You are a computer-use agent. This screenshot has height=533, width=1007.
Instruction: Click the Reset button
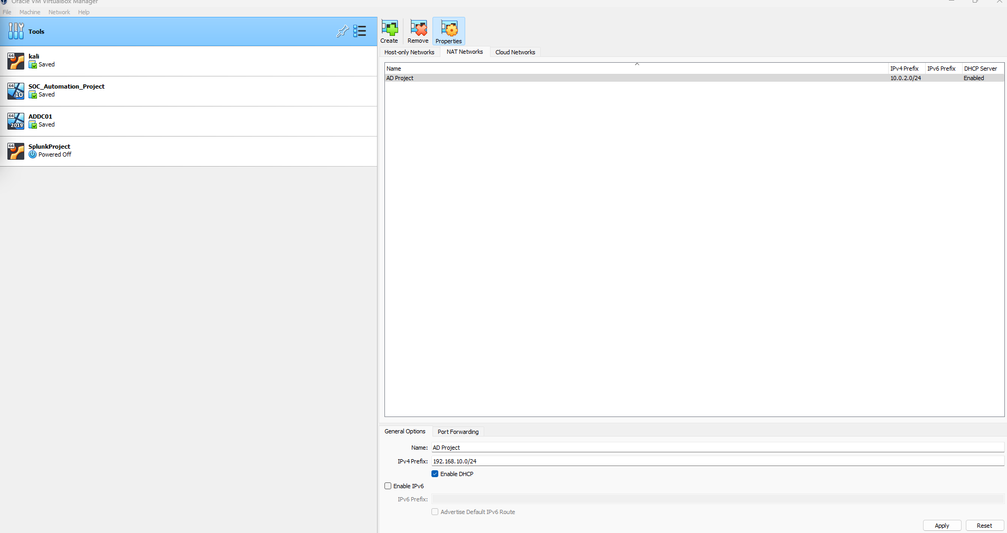(x=984, y=526)
